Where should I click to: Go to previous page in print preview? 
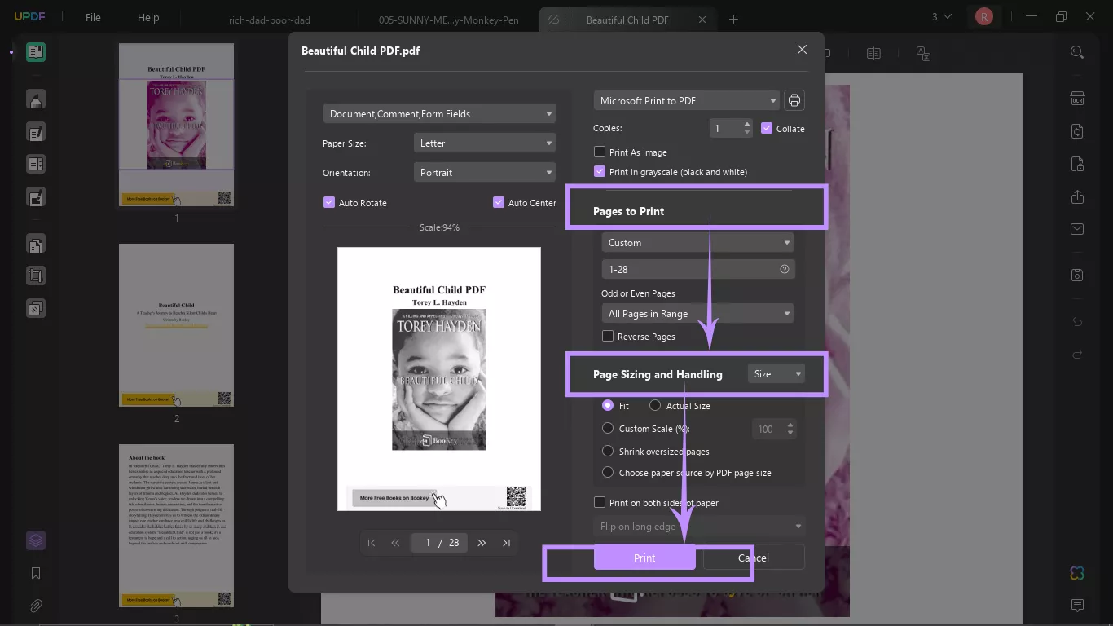395,543
